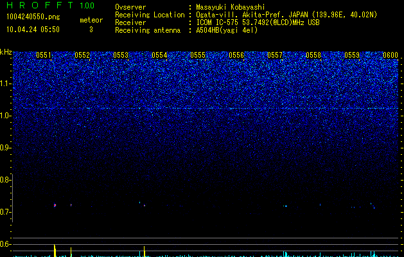Click the meteor count value 3

pyautogui.click(x=91, y=30)
